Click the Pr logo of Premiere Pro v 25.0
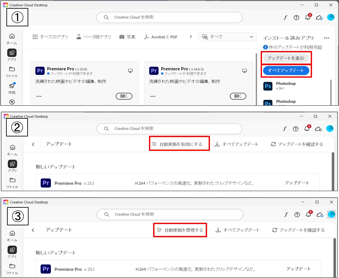This screenshot has height=278, width=339. (40, 71)
